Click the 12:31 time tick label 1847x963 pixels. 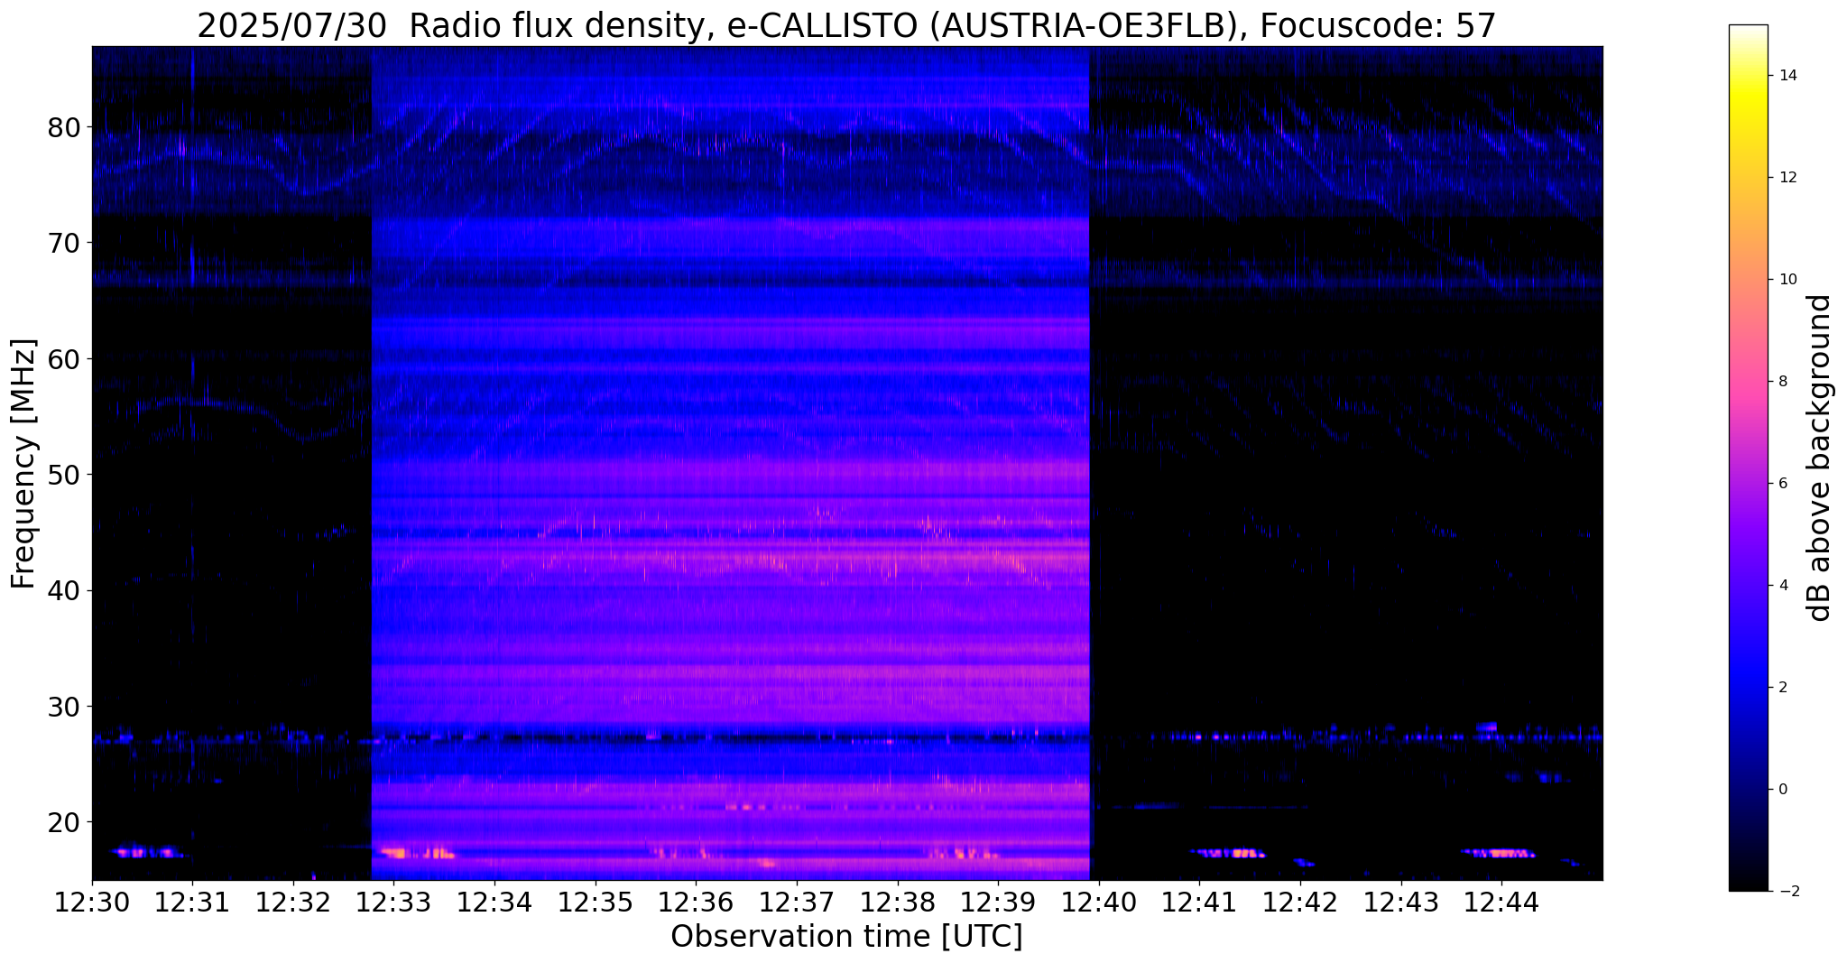click(x=192, y=902)
